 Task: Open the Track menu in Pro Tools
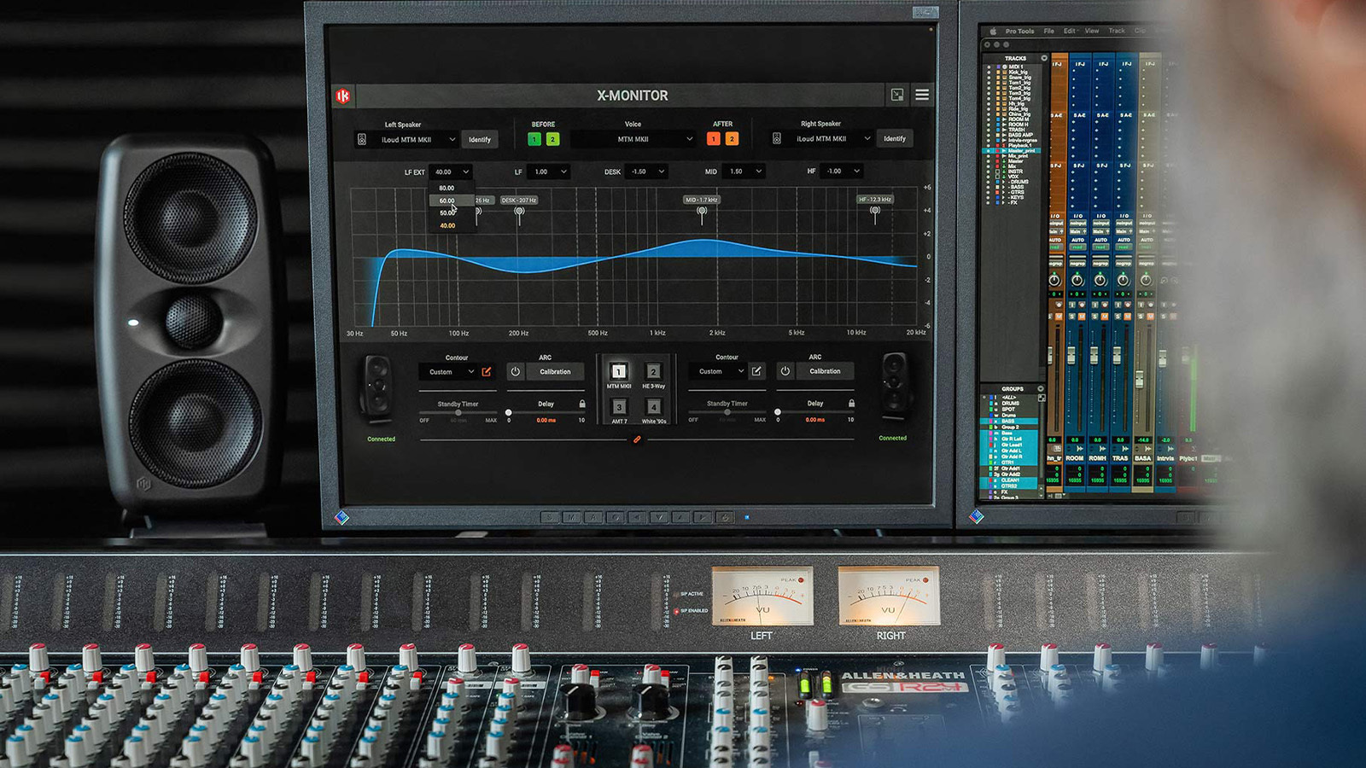coord(1115,31)
